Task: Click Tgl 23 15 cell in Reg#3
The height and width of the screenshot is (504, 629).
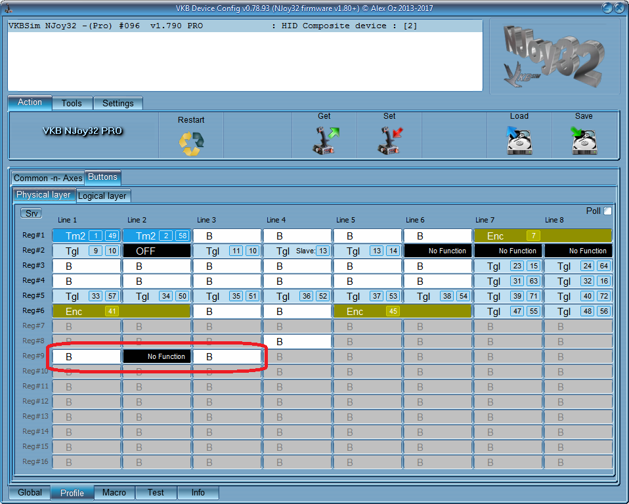Action: [508, 266]
